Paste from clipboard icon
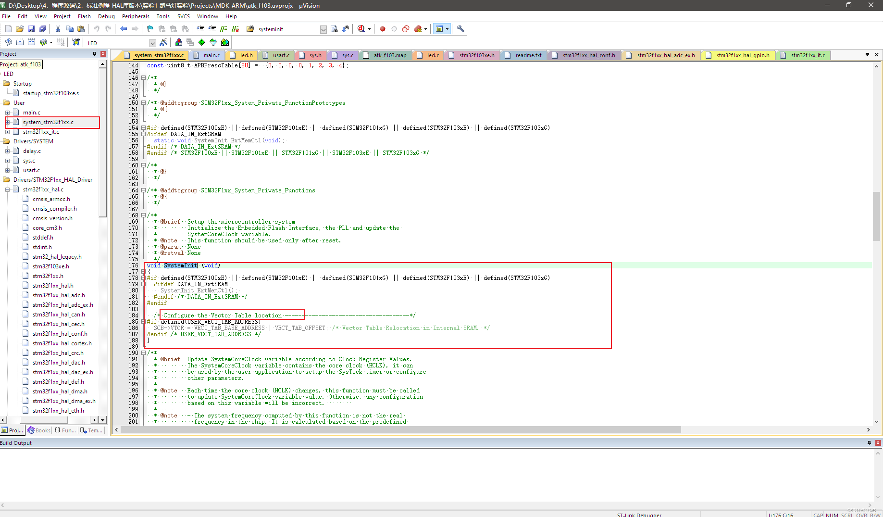The width and height of the screenshot is (883, 517). click(x=81, y=29)
